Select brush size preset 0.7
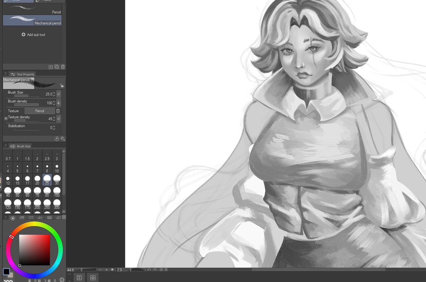The width and height of the screenshot is (426, 282). pos(8,156)
